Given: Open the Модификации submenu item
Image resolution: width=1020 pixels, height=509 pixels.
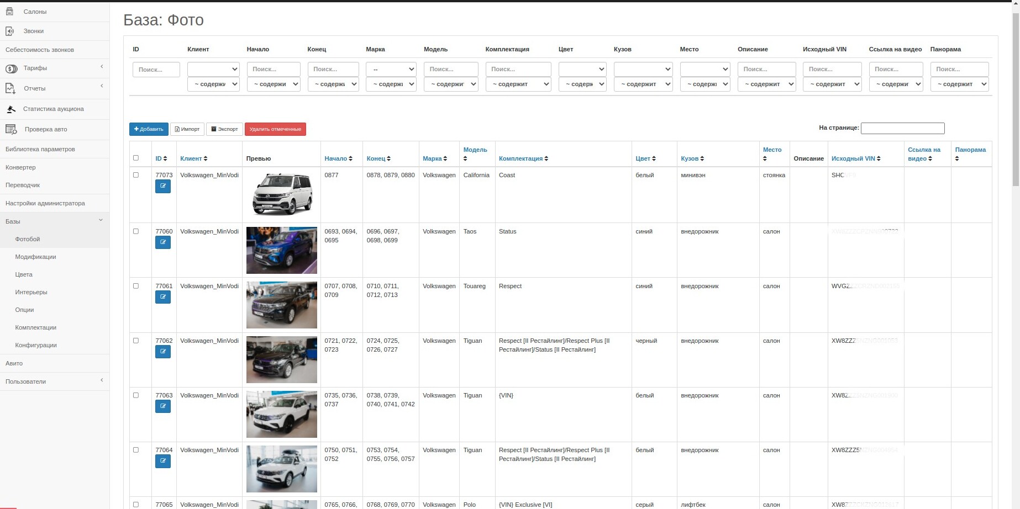Looking at the screenshot, I should tap(35, 257).
